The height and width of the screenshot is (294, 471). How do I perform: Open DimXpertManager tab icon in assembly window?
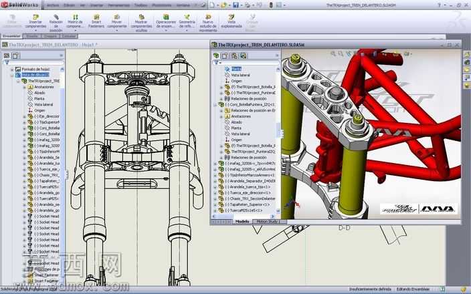point(243,55)
